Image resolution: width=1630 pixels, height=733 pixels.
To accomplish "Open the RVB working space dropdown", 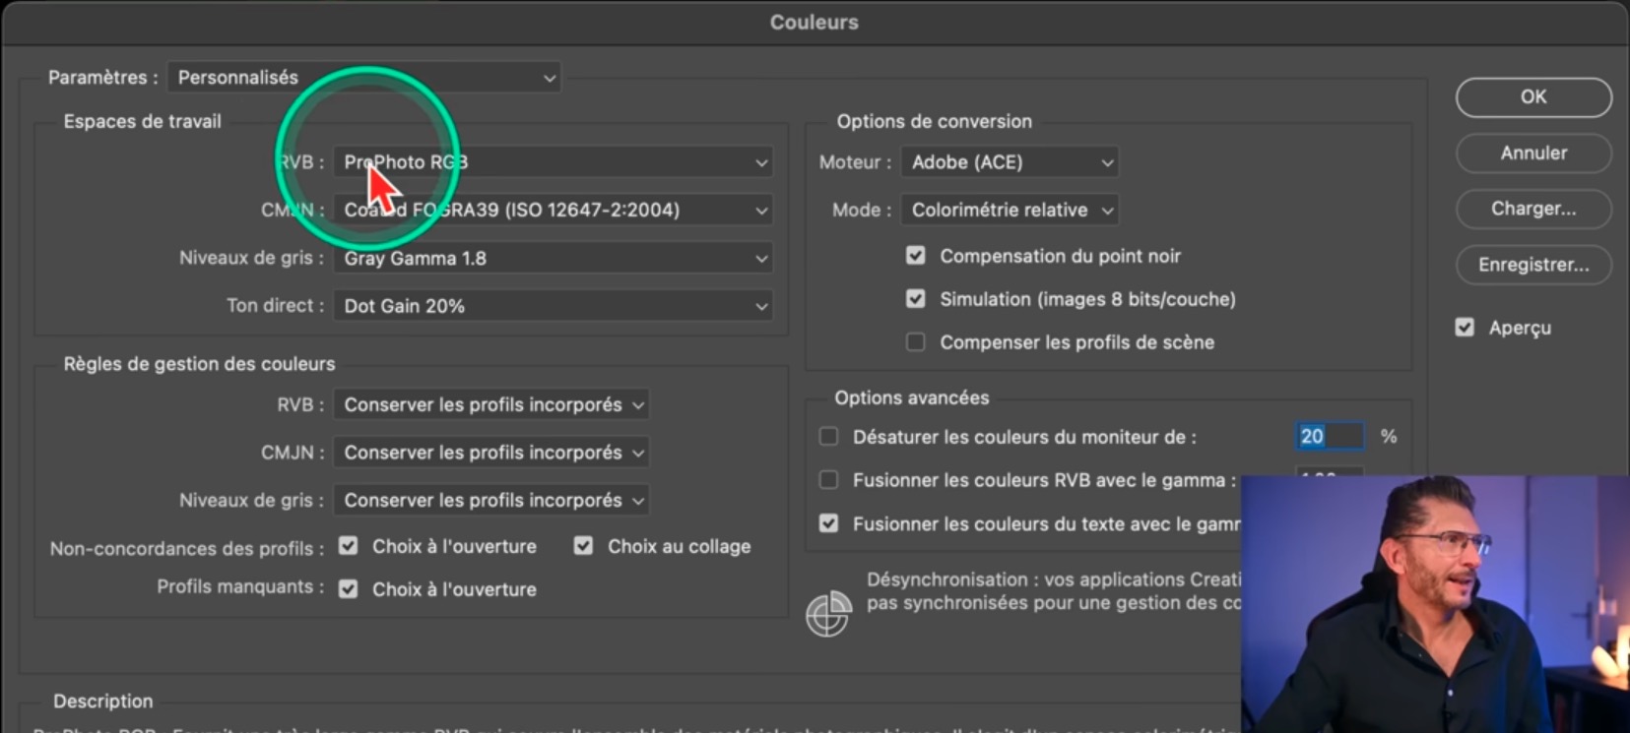I will (x=553, y=162).
